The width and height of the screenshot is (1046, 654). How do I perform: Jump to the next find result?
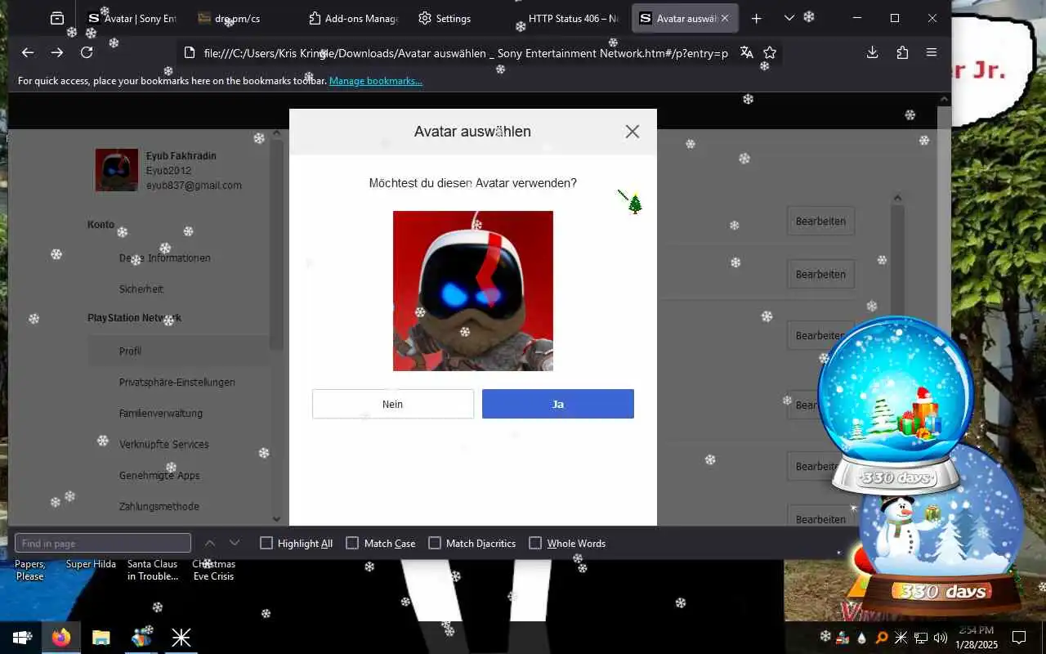[235, 543]
